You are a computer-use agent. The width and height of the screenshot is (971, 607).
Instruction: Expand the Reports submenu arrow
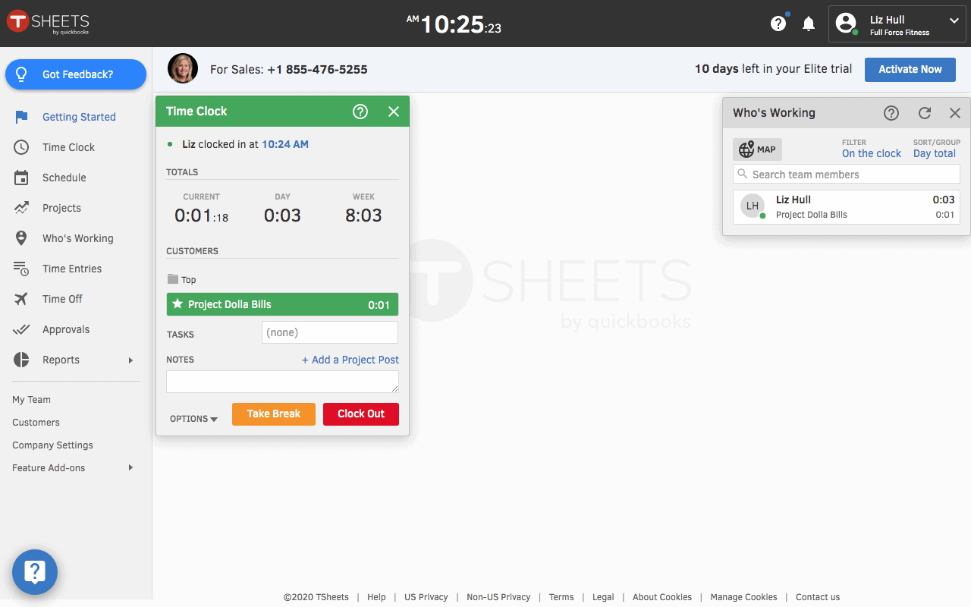click(x=130, y=360)
